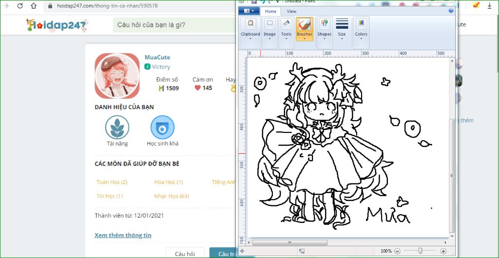Open the Paint file menu button
The height and width of the screenshot is (258, 499).
(x=249, y=11)
